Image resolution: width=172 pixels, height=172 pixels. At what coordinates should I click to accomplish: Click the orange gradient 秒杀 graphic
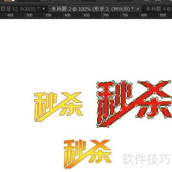click(88, 154)
